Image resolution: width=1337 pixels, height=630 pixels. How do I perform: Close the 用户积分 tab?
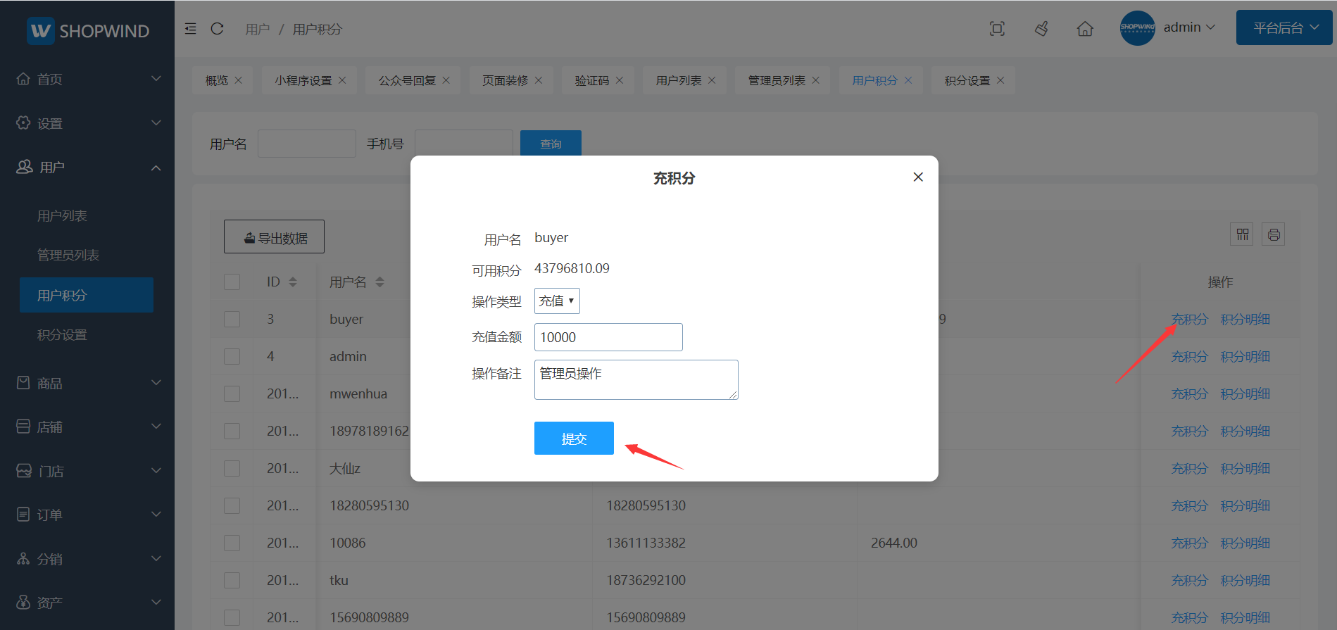point(908,80)
